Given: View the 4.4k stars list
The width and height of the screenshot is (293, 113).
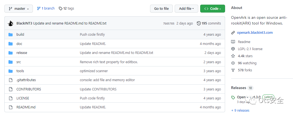Looking at the screenshot, I should pos(245,56).
